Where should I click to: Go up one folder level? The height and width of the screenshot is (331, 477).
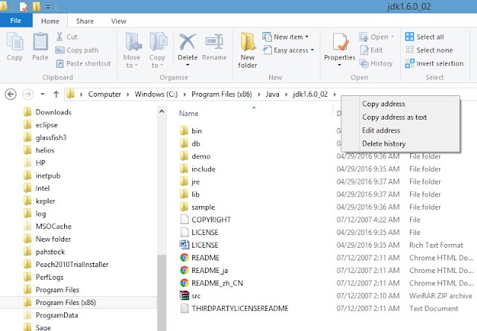click(x=56, y=94)
